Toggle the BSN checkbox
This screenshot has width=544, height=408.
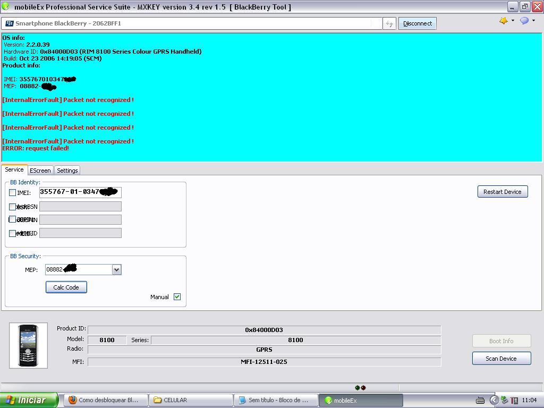click(x=13, y=207)
